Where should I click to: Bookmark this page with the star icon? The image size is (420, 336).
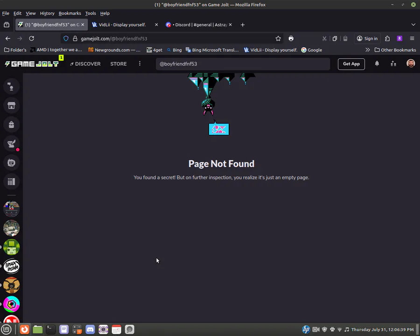(278, 39)
